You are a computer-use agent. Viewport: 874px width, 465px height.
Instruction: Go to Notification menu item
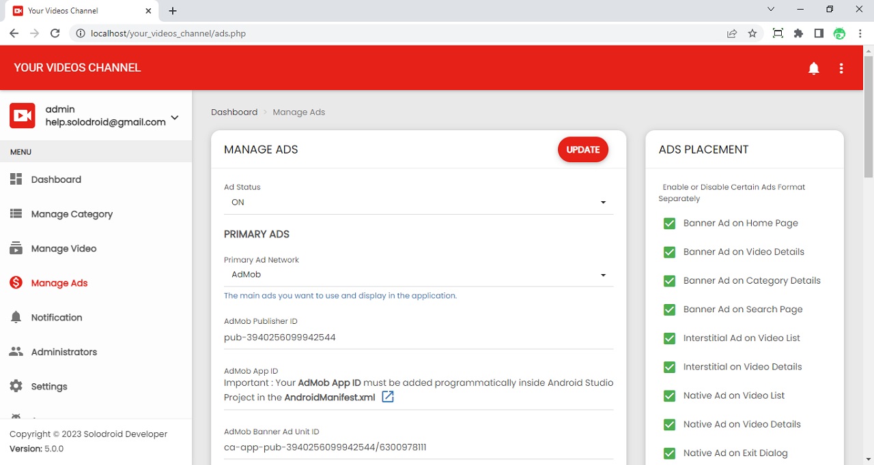click(x=56, y=318)
